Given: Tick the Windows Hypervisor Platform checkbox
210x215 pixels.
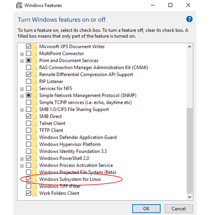Looking at the screenshot, I should (x=28, y=144).
